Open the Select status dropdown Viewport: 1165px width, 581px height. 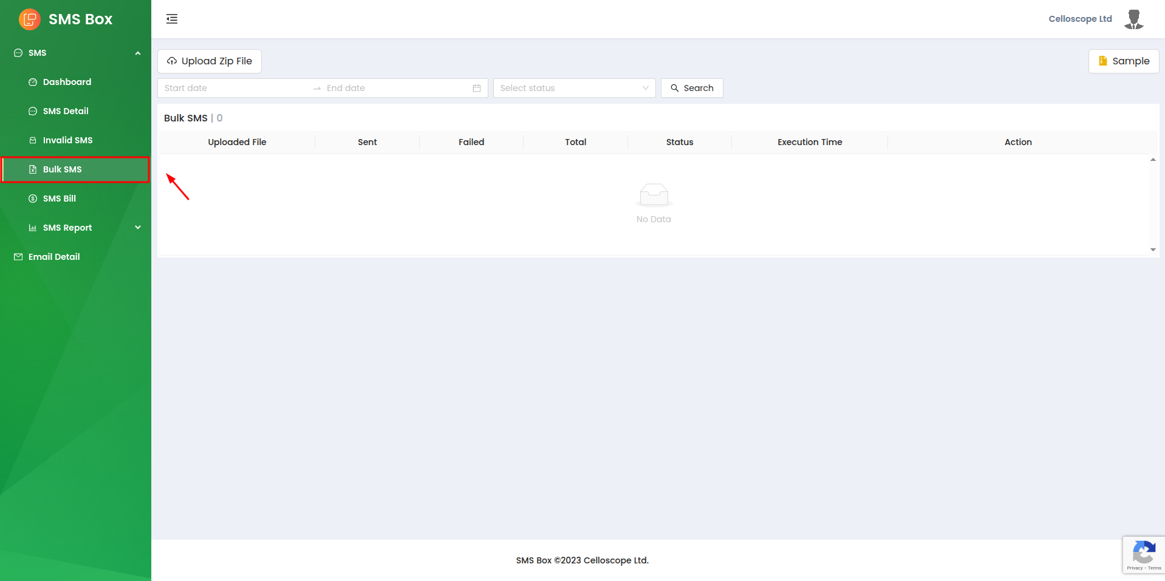[574, 88]
